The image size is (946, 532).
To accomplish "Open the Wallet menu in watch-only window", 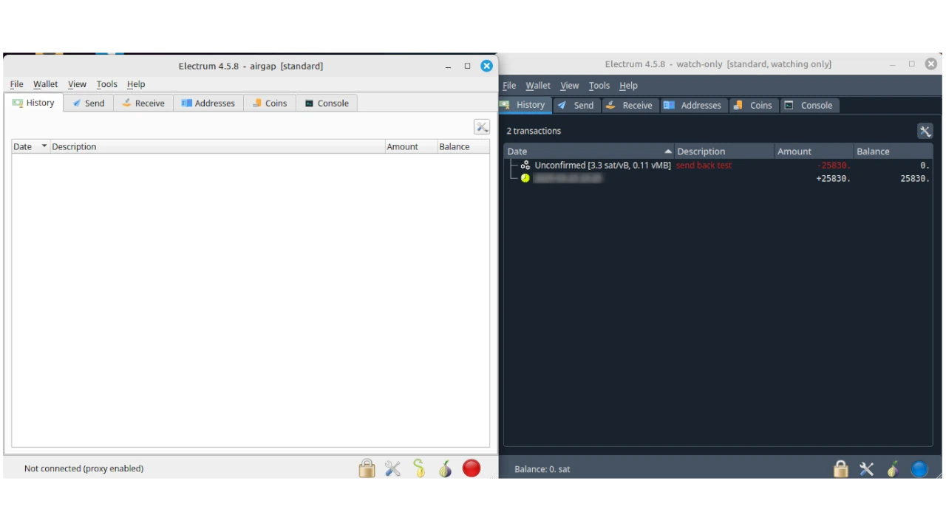I will click(x=537, y=86).
